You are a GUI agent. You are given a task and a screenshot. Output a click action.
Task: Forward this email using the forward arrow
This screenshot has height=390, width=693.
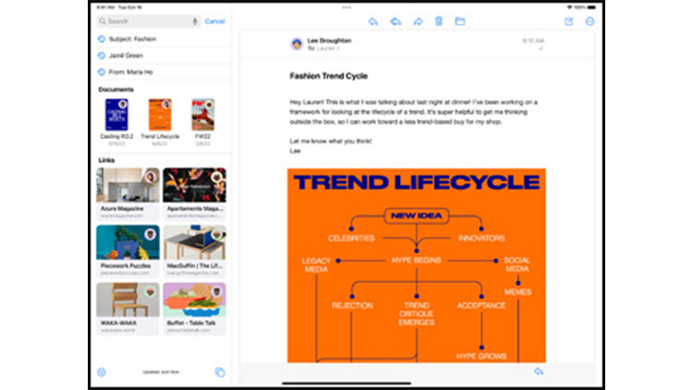coord(418,21)
